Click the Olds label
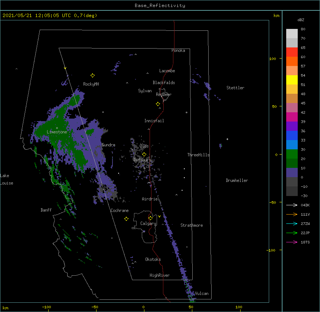The height and width of the screenshot is (312, 320). 144,146
